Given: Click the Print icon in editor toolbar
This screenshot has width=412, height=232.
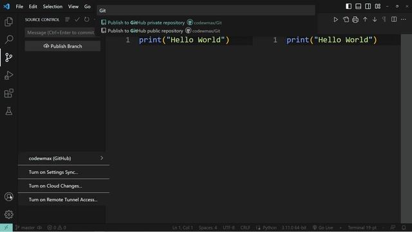Looking at the screenshot, I should coord(355,19).
